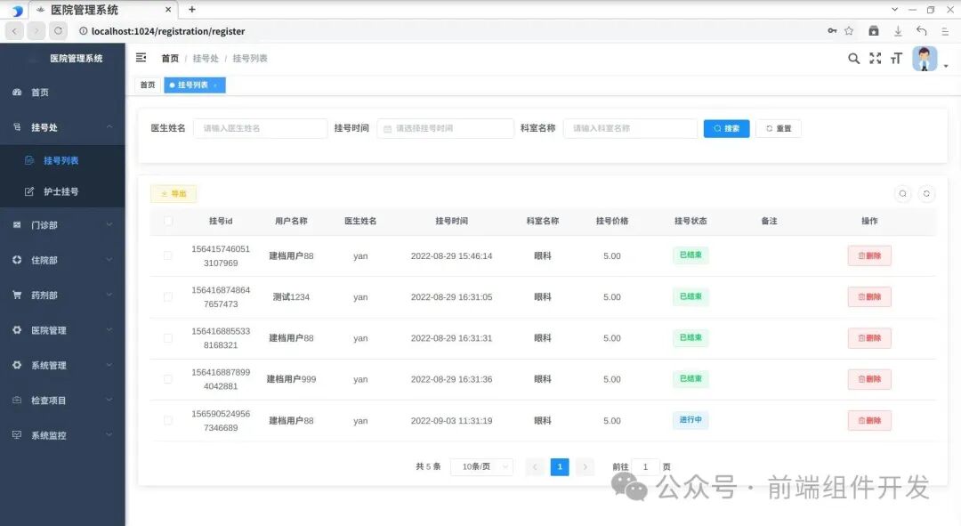The height and width of the screenshot is (526, 961).
Task: Click the 重置 reset button
Action: coord(779,128)
